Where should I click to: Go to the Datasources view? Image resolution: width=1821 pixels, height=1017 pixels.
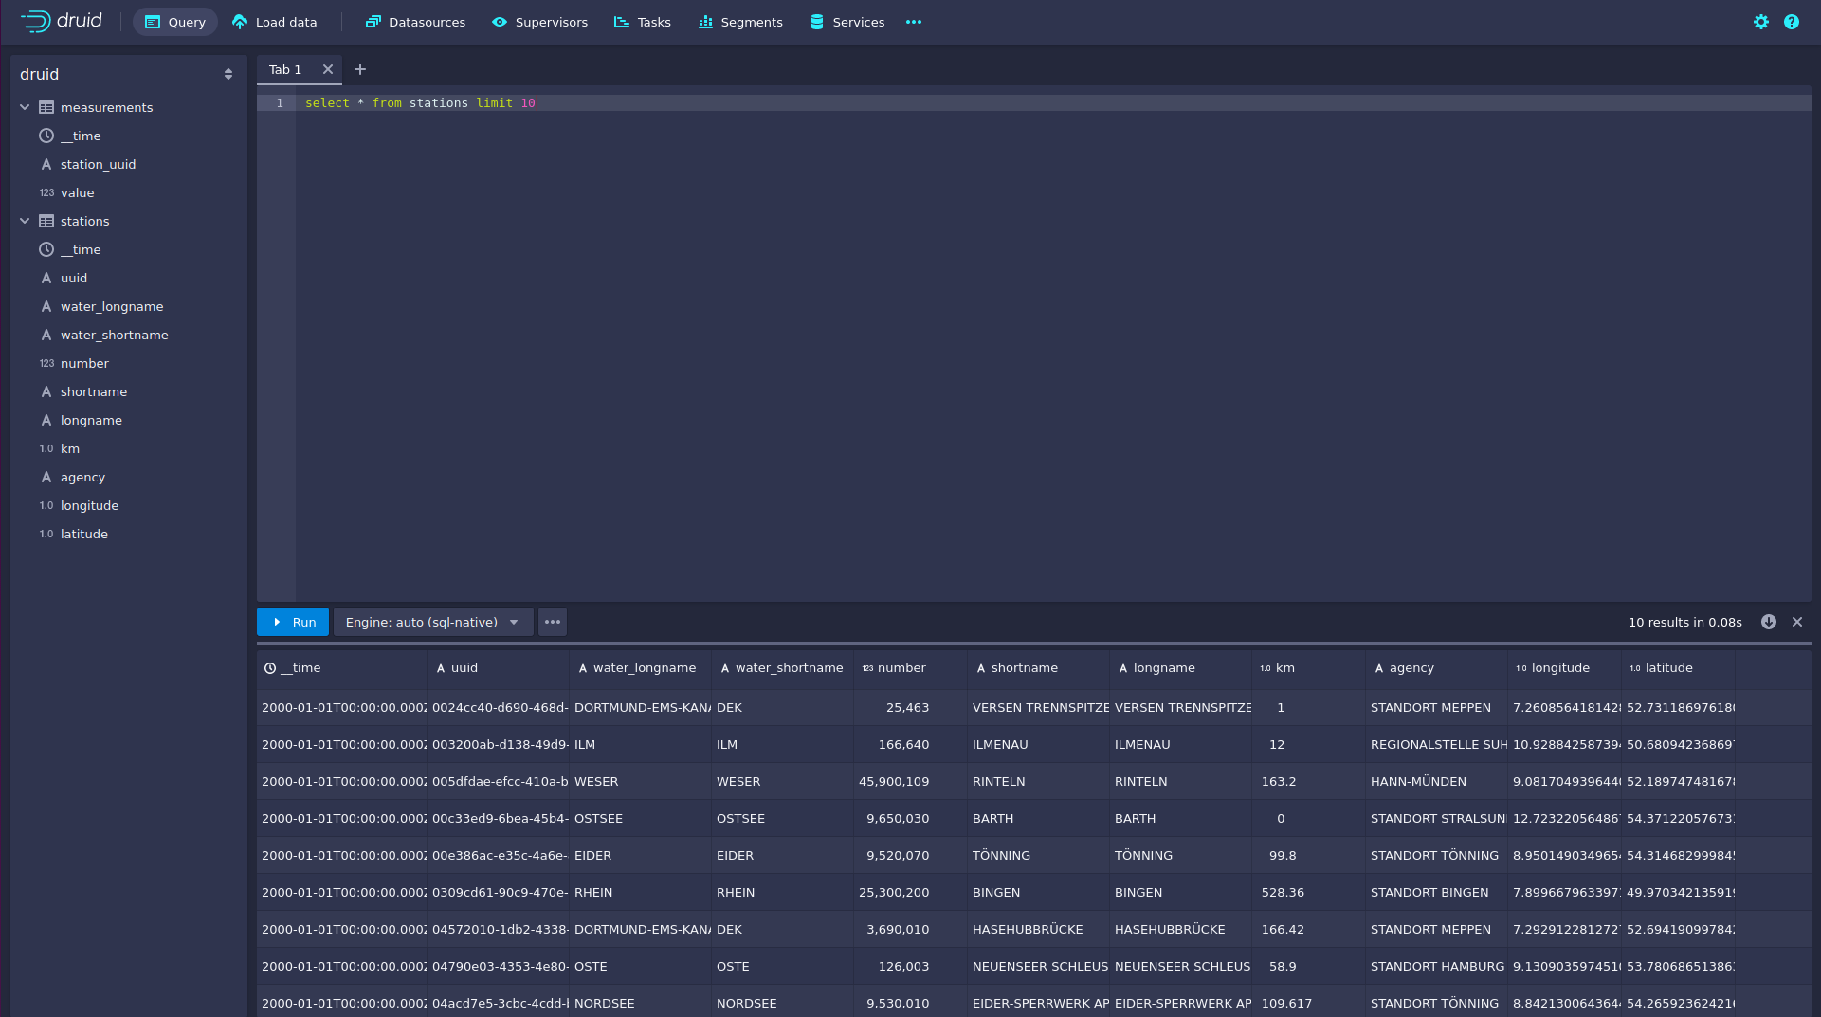point(415,22)
